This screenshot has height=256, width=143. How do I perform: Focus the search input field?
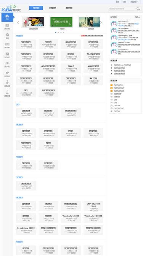point(122,9)
